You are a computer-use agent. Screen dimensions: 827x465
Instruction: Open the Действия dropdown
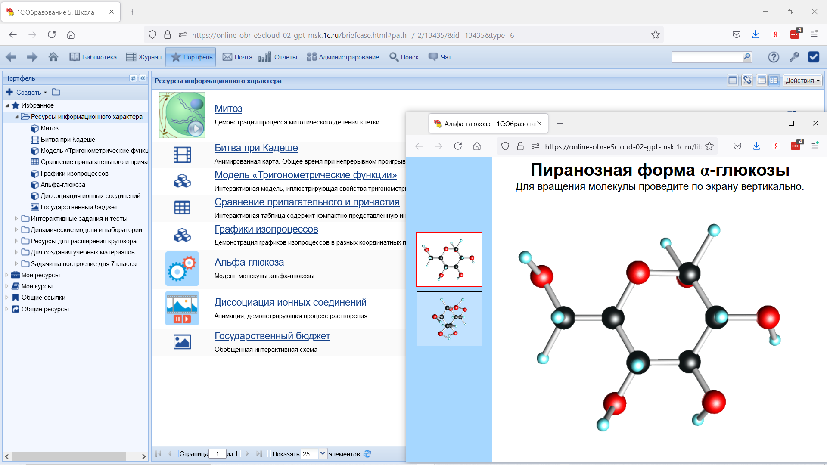(x=802, y=81)
